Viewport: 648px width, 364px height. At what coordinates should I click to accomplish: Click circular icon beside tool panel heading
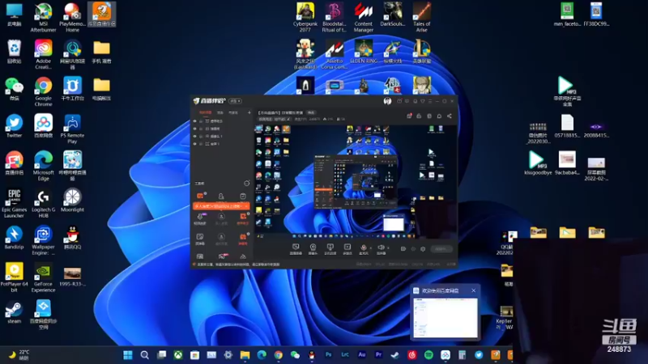tap(247, 184)
